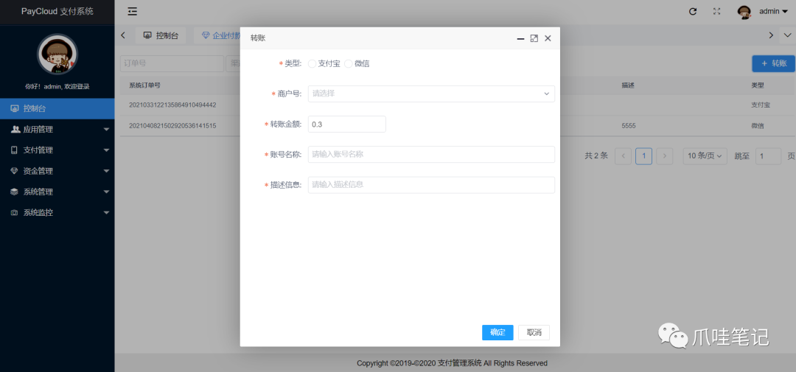Open the 系统管理 menu item
This screenshot has height=372, width=796.
[57, 192]
